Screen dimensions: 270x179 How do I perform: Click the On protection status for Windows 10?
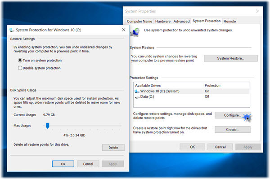207,91
